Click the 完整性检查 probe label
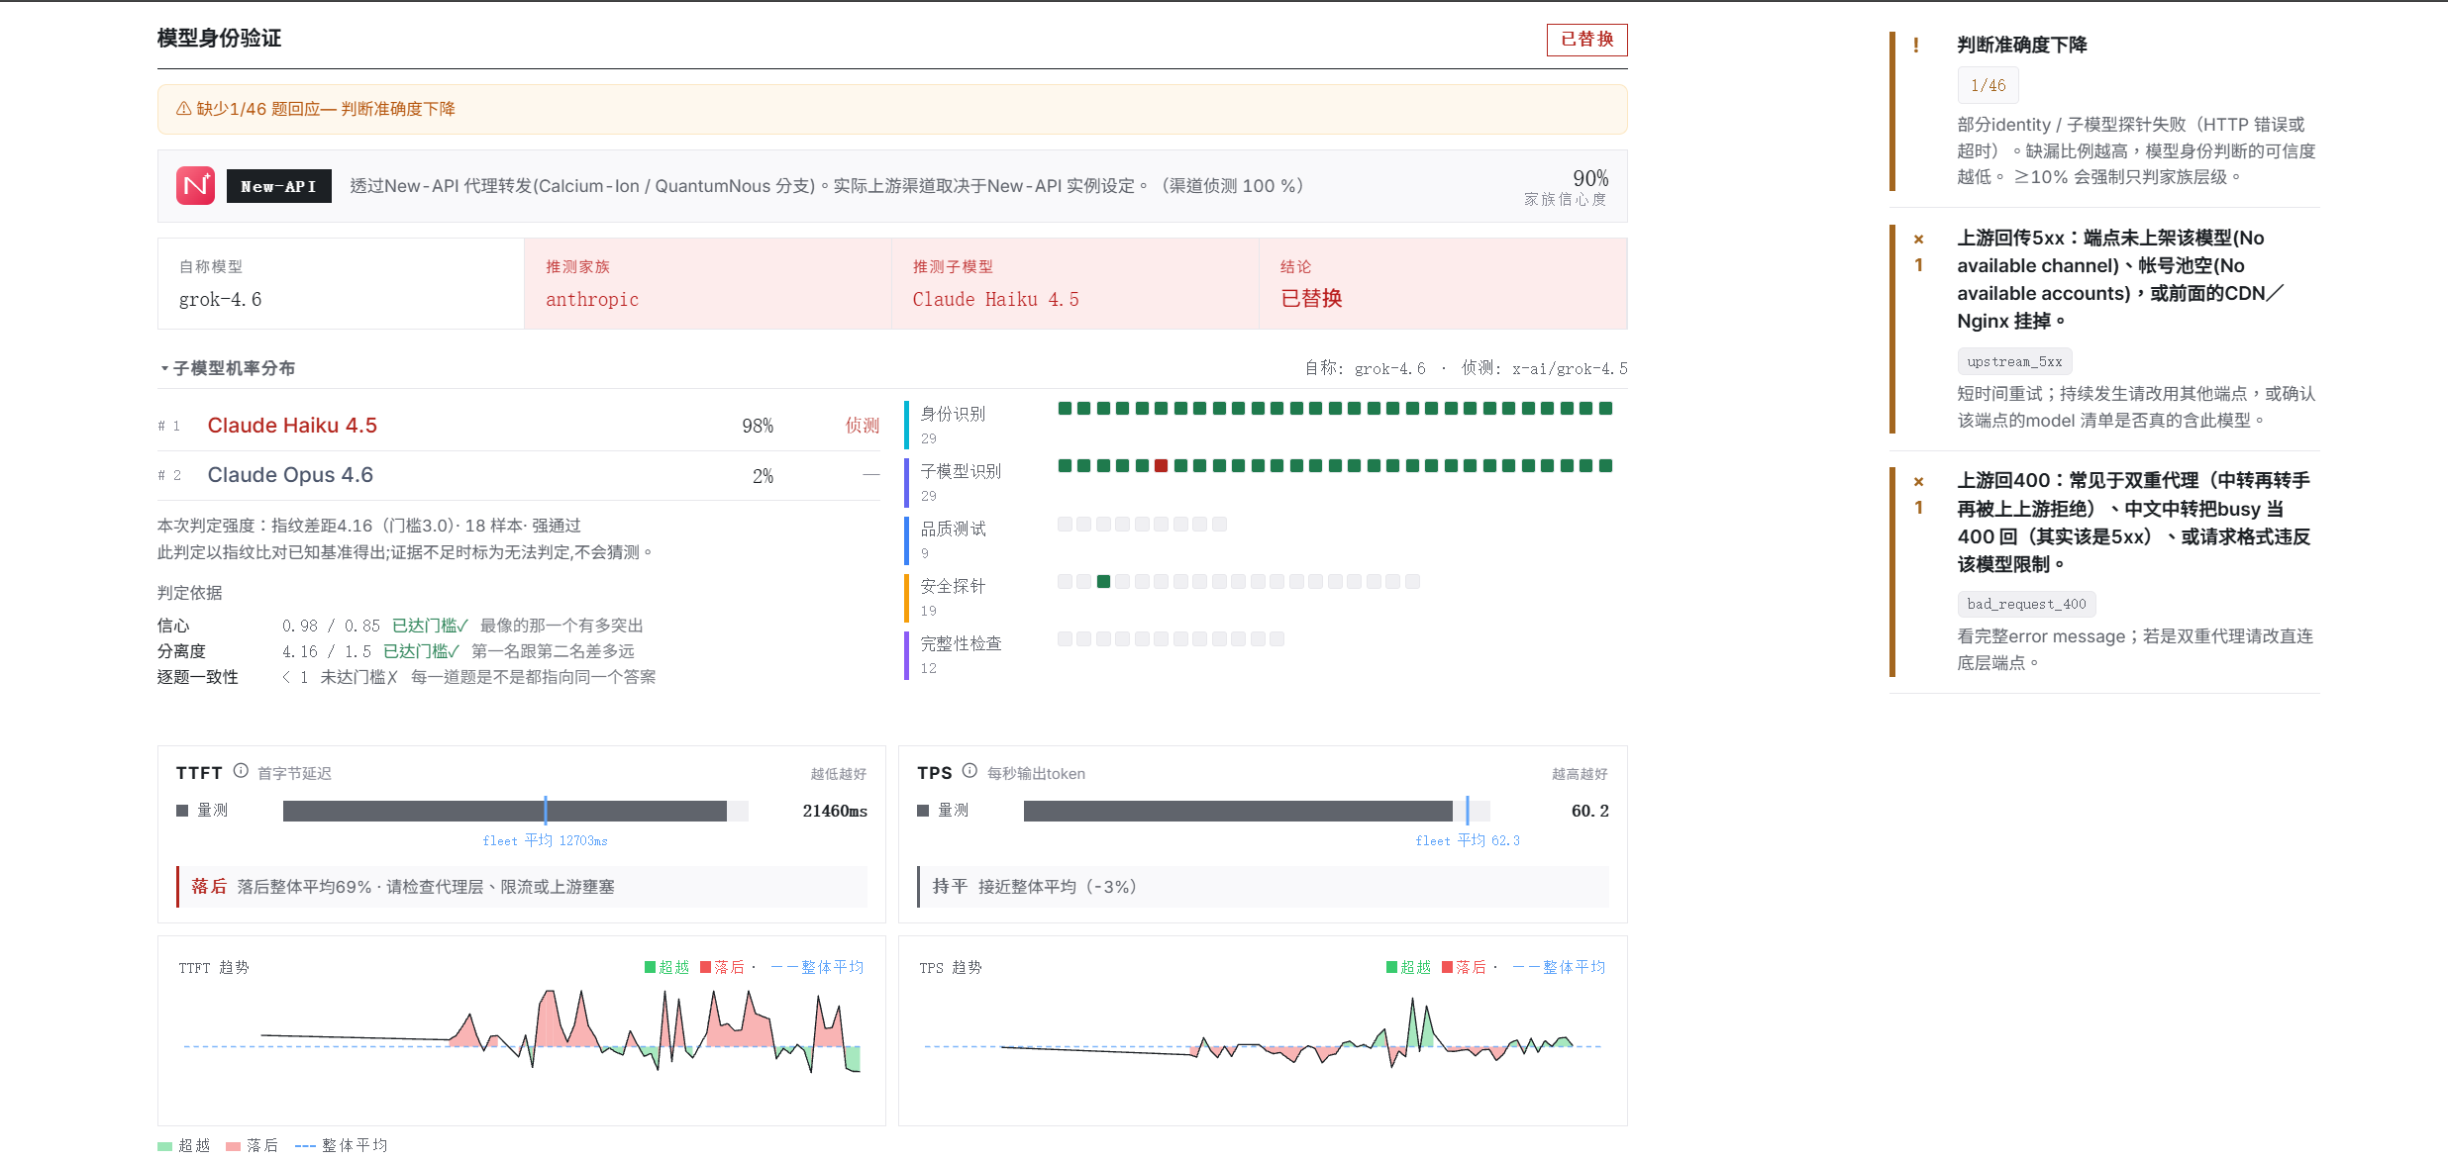 pyautogui.click(x=961, y=643)
